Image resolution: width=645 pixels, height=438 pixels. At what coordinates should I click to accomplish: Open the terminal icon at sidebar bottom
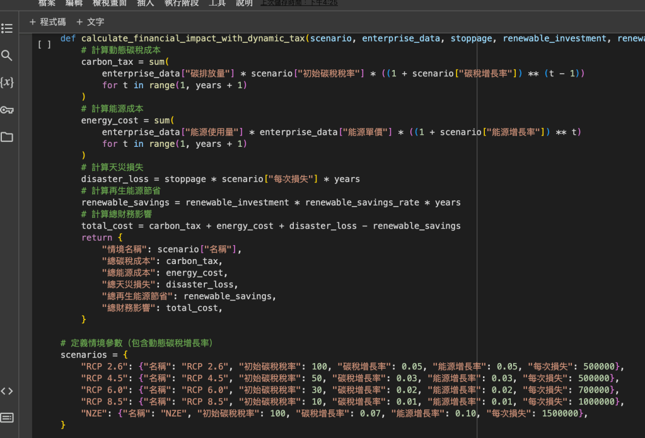tap(7, 417)
